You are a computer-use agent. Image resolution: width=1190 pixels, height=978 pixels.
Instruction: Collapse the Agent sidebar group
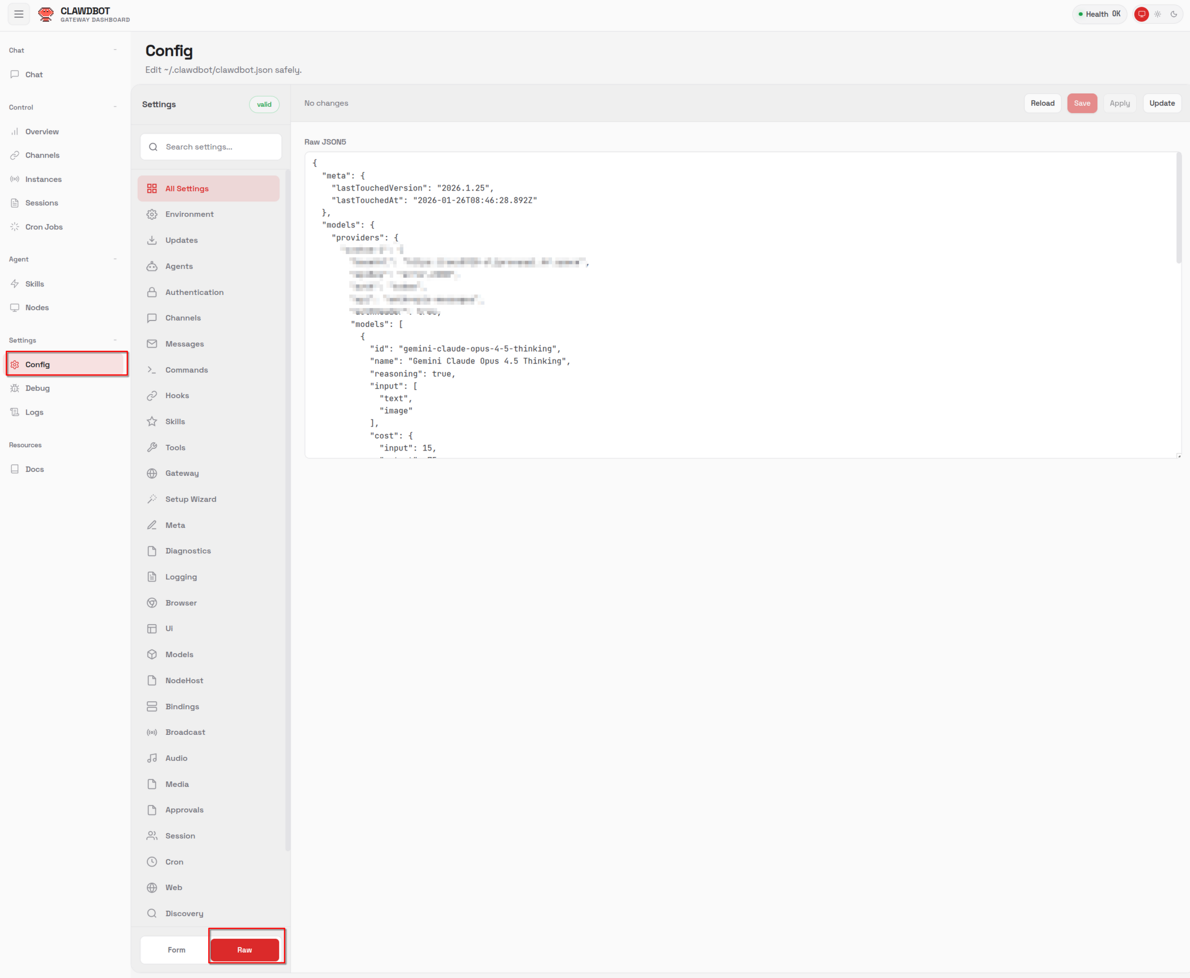115,259
